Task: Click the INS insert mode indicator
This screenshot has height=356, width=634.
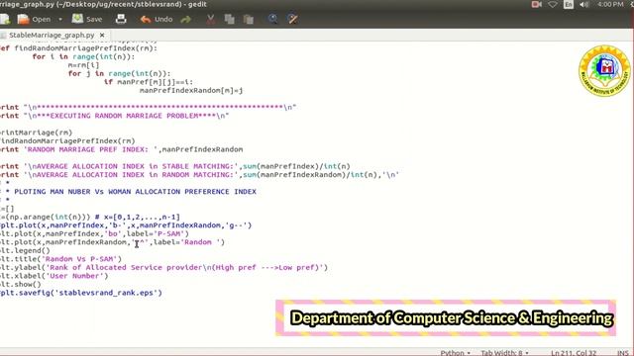Action: pyautogui.click(x=623, y=353)
